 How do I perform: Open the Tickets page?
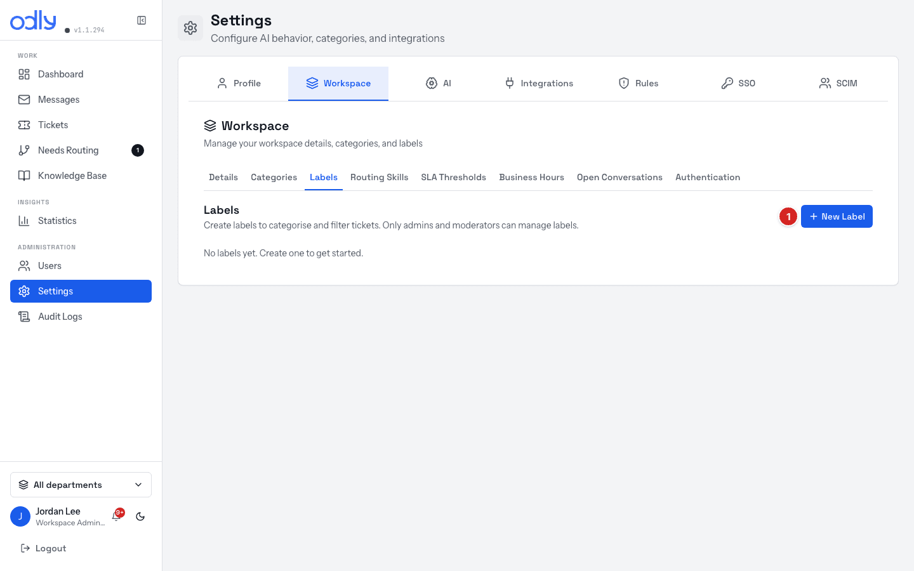point(81,125)
